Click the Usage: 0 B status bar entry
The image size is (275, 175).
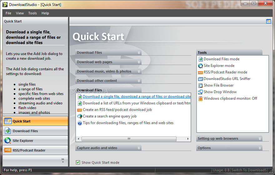pos(221,170)
